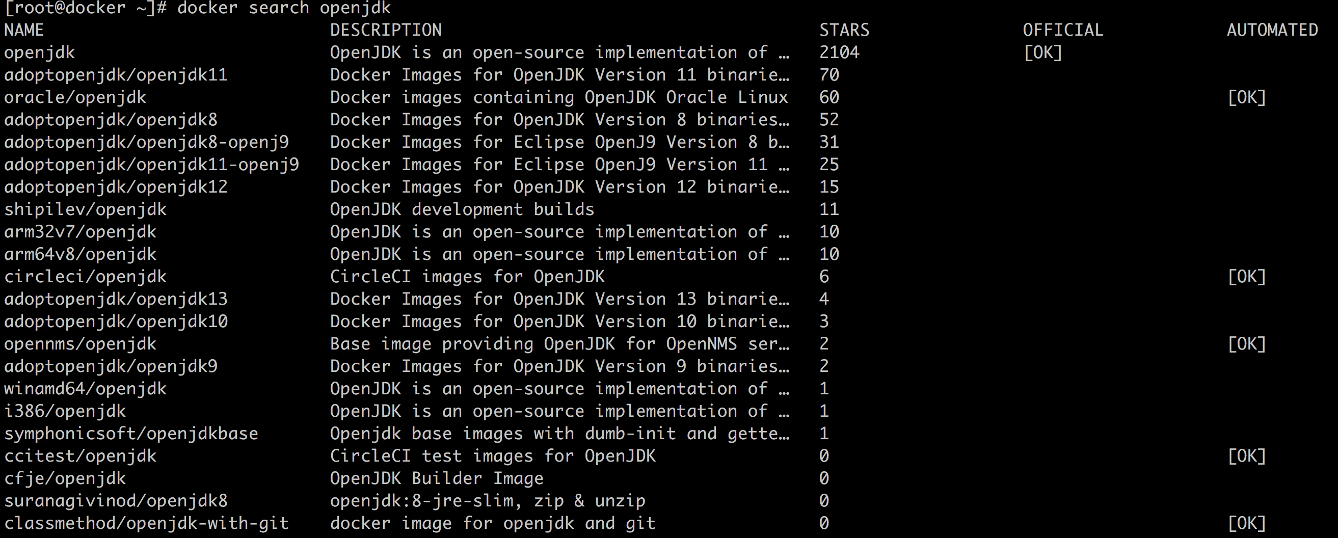This screenshot has height=538, width=1338.
Task: Click the adoptopenjdk/openjdk11 image name
Action: point(116,75)
